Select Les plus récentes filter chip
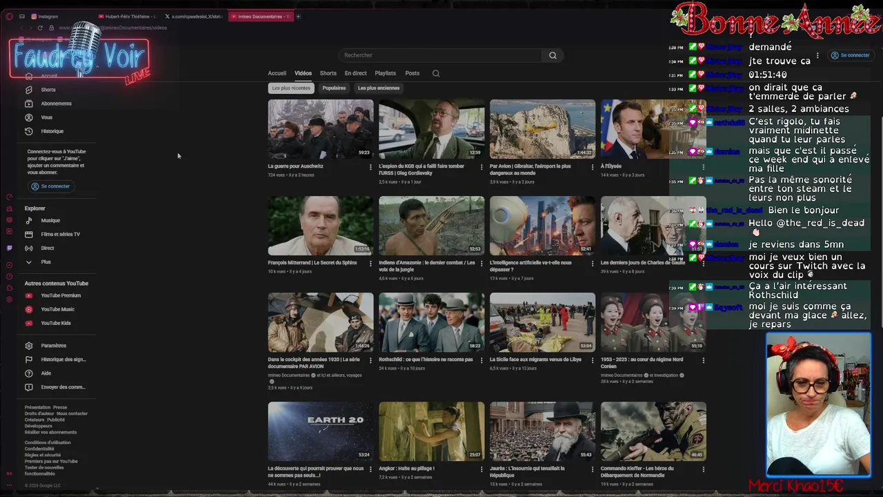The image size is (883, 497). pos(291,88)
